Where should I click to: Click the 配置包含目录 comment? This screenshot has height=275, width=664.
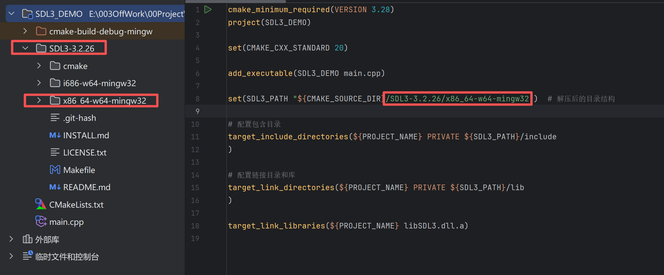[254, 124]
